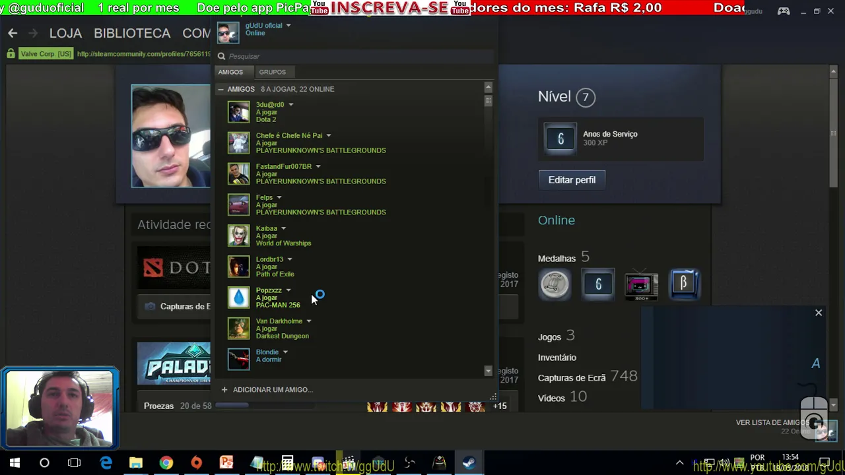Open Windows Start menu
Image resolution: width=845 pixels, height=475 pixels.
click(15, 462)
